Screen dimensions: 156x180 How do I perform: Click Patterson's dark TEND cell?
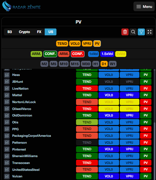pyautogui.click(x=87, y=142)
